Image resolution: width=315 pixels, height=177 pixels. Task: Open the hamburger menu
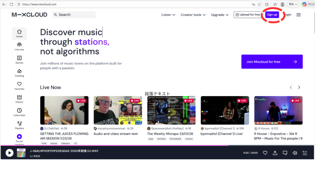pyautogui.click(x=298, y=15)
